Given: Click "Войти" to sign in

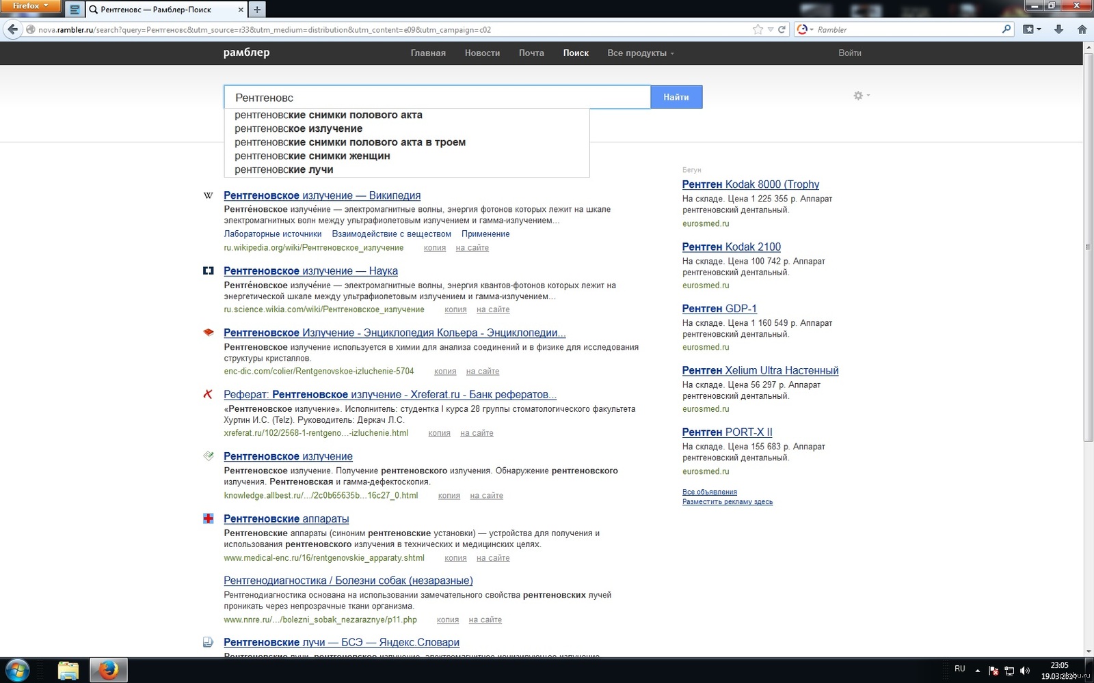Looking at the screenshot, I should pos(849,53).
